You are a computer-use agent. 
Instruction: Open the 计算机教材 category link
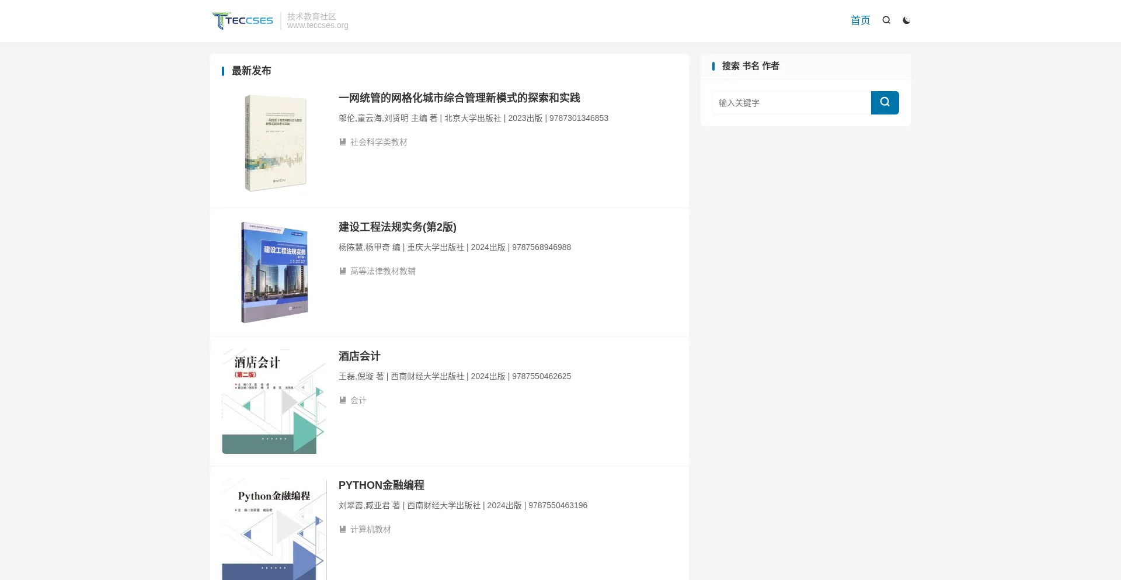[370, 529]
